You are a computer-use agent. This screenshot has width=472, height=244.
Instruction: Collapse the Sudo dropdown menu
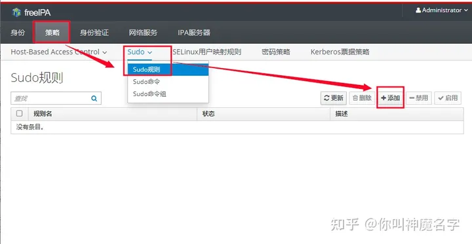pos(140,52)
